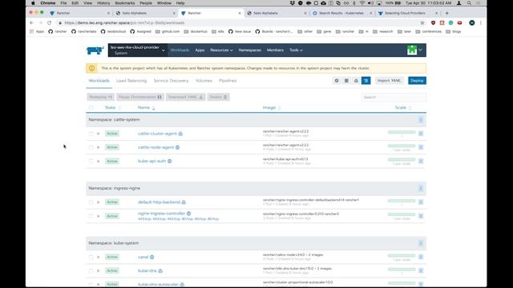Click the Deploy button
The width and height of the screenshot is (513, 288).
click(417, 81)
